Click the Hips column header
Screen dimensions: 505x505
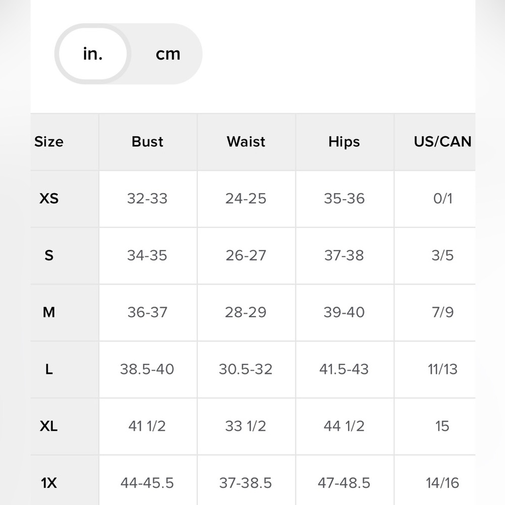344,142
